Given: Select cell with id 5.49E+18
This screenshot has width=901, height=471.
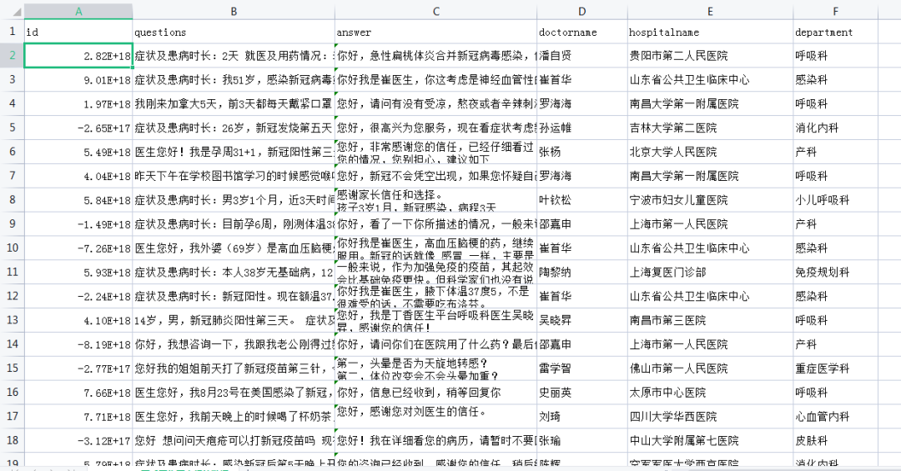Looking at the screenshot, I should (x=78, y=152).
